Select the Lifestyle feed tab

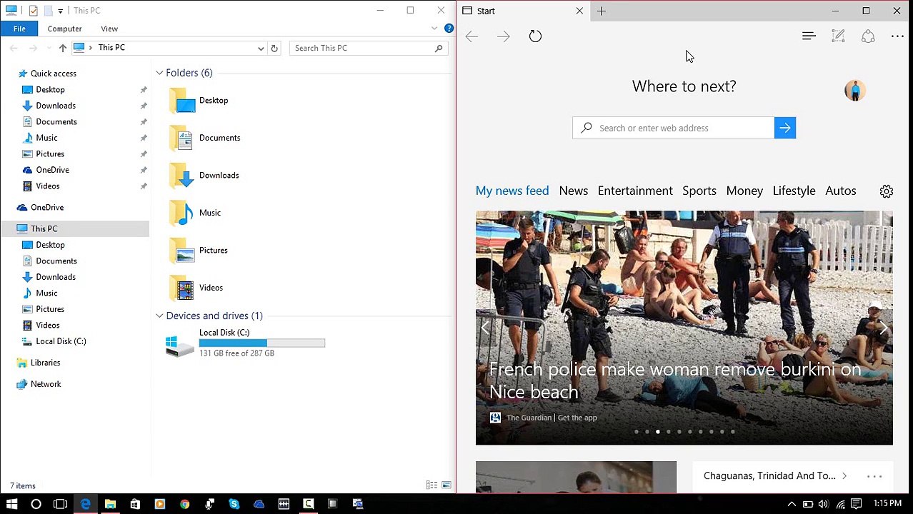(x=794, y=191)
